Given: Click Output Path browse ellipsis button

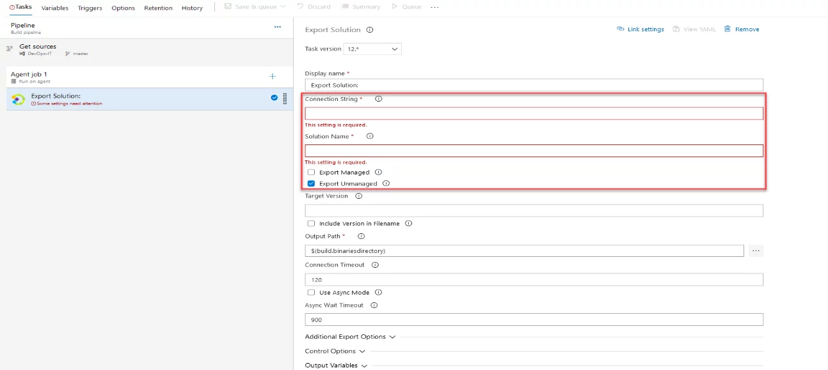Looking at the screenshot, I should pyautogui.click(x=756, y=251).
